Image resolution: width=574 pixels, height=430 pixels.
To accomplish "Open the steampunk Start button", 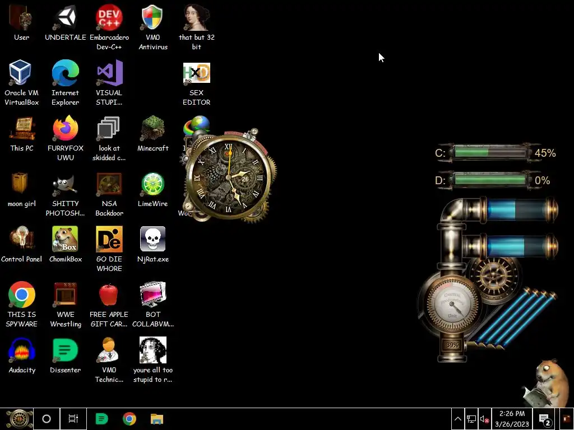I will coord(19,419).
